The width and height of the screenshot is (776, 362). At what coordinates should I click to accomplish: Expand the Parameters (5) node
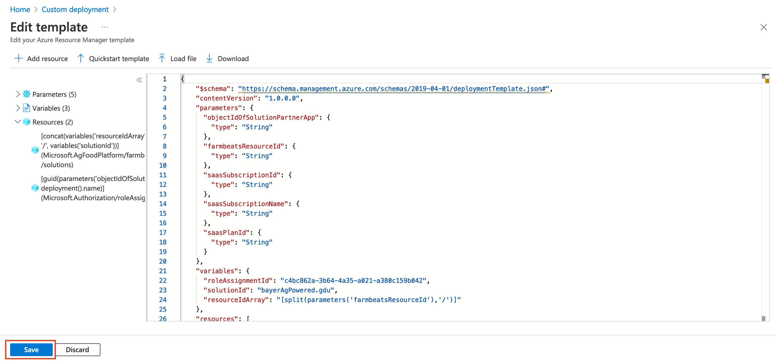pos(18,94)
